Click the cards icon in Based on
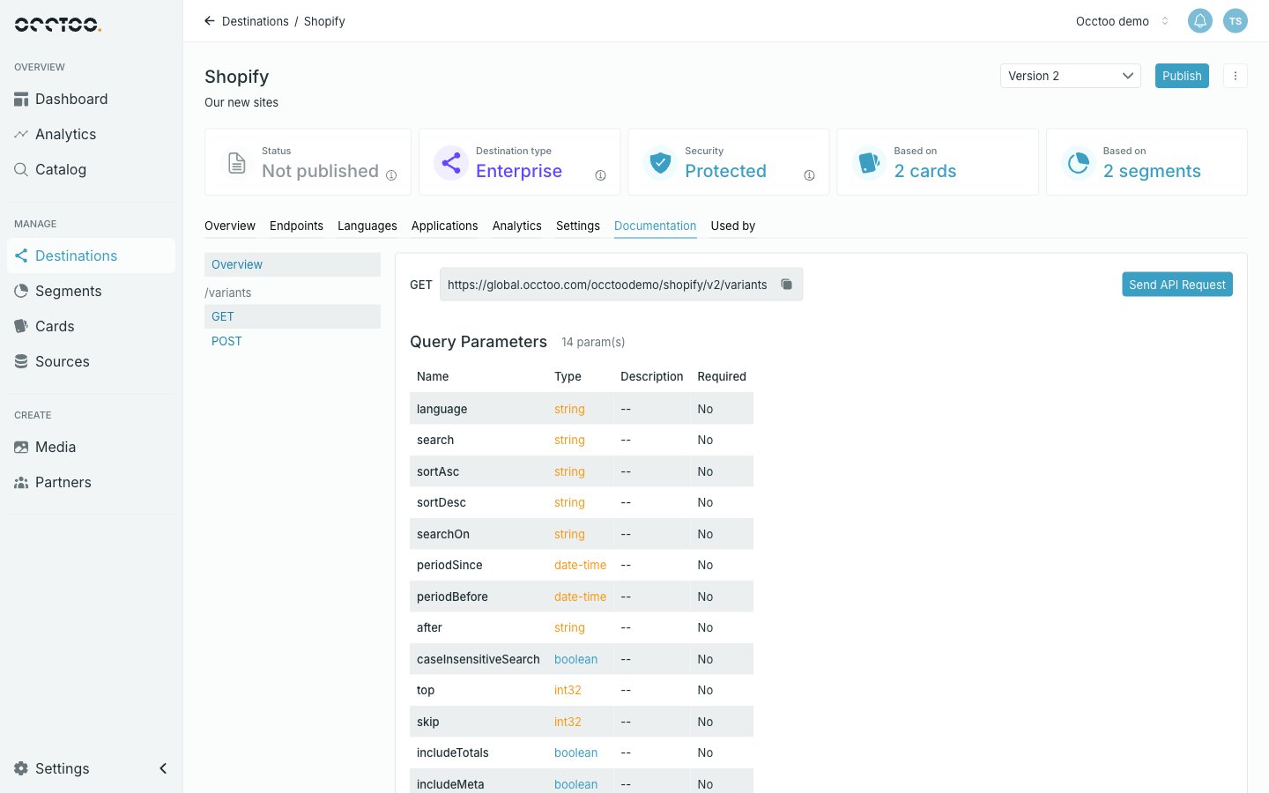The width and height of the screenshot is (1269, 793). coord(869,163)
